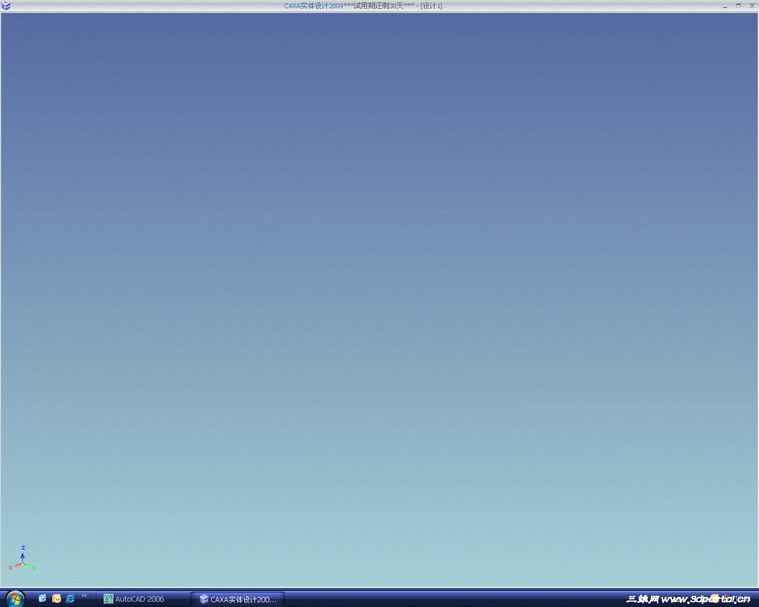
Task: Click CAXA实体设计200... taskbar button
Action: point(238,599)
